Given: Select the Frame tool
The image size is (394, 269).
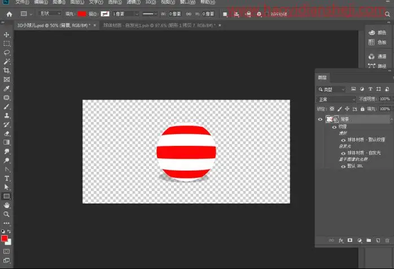Looking at the screenshot, I should tap(7, 80).
